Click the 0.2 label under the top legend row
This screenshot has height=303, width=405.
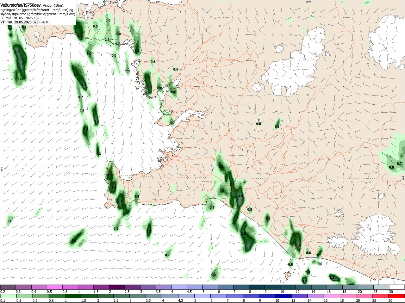[3, 291]
